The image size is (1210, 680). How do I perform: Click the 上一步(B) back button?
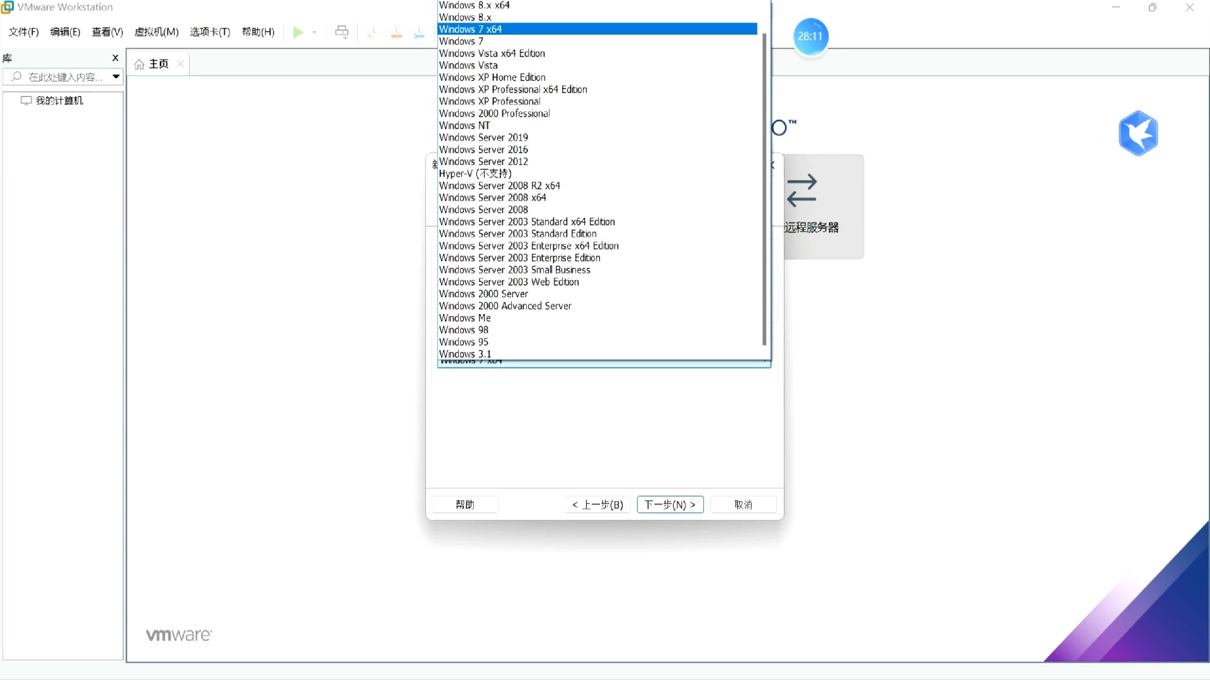point(597,504)
